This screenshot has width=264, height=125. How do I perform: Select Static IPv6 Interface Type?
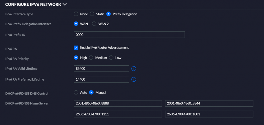(x=92, y=14)
